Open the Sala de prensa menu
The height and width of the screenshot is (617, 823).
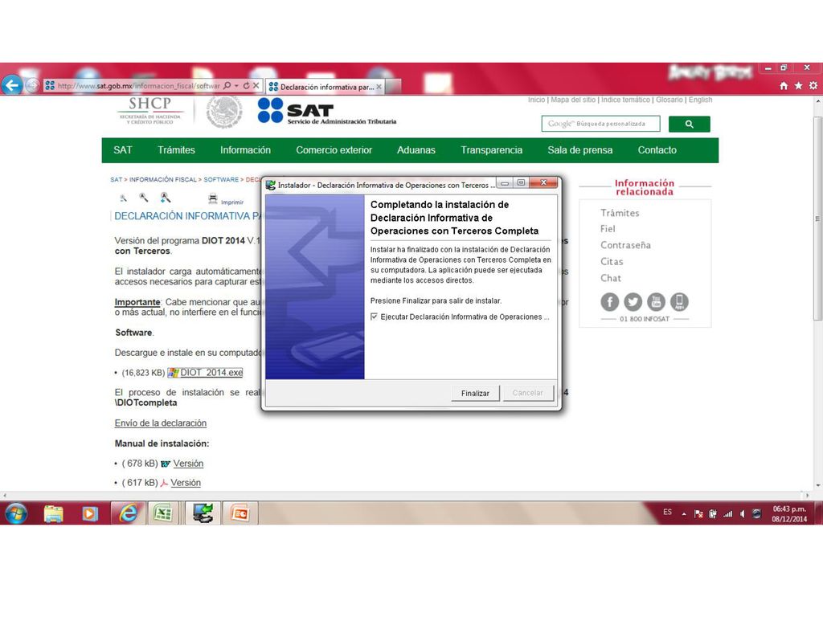coord(580,150)
